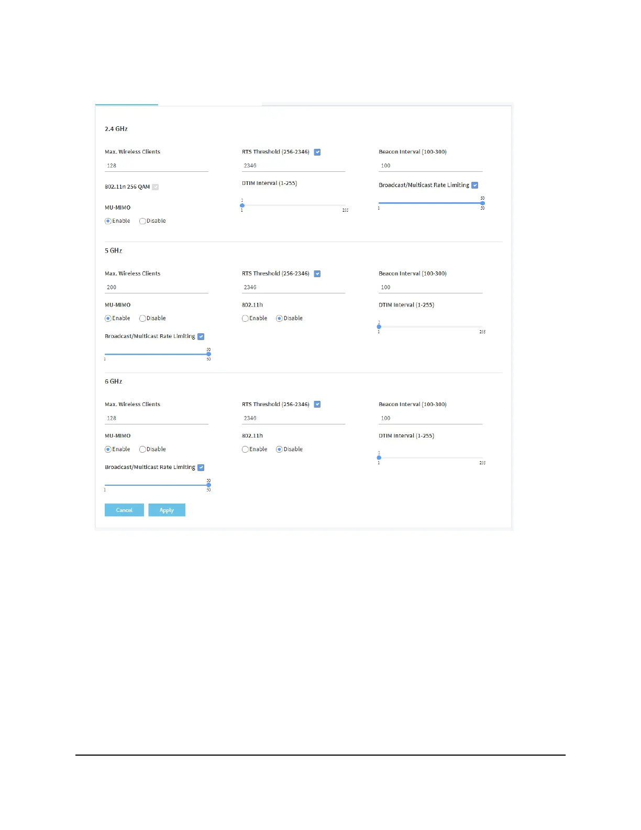Click the Apply button
Screen dimensions: 641x830
coord(167,510)
